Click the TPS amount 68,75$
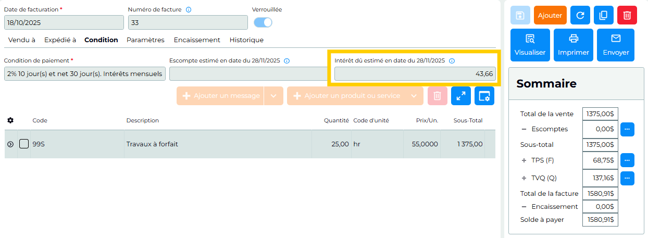This screenshot has height=238, width=648. pos(600,160)
